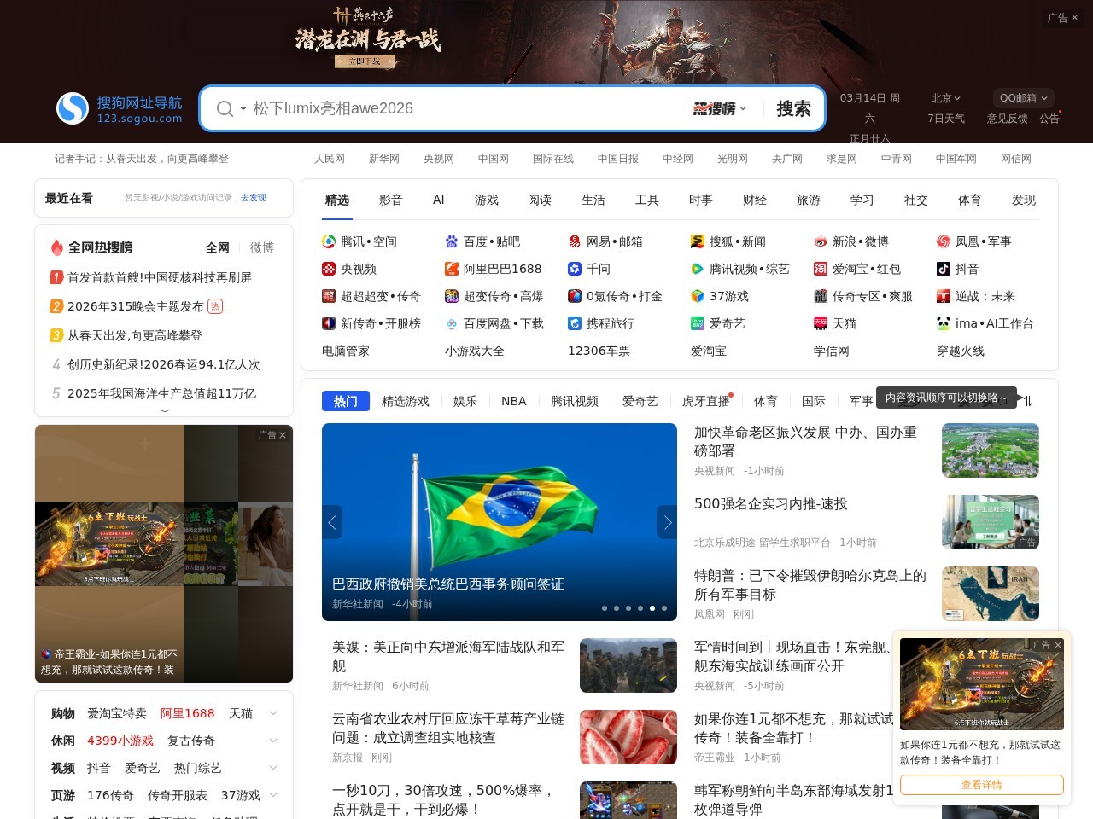
Task: Launch ima·AI工作台 from its panda icon
Action: click(x=944, y=323)
